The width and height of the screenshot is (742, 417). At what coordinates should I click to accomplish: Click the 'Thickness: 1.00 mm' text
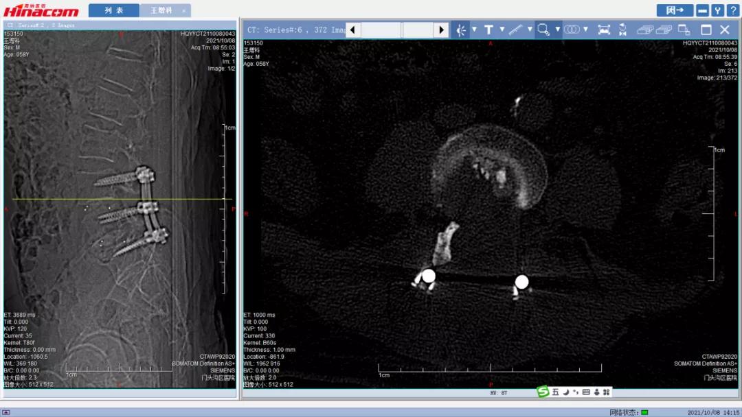[x=269, y=350]
